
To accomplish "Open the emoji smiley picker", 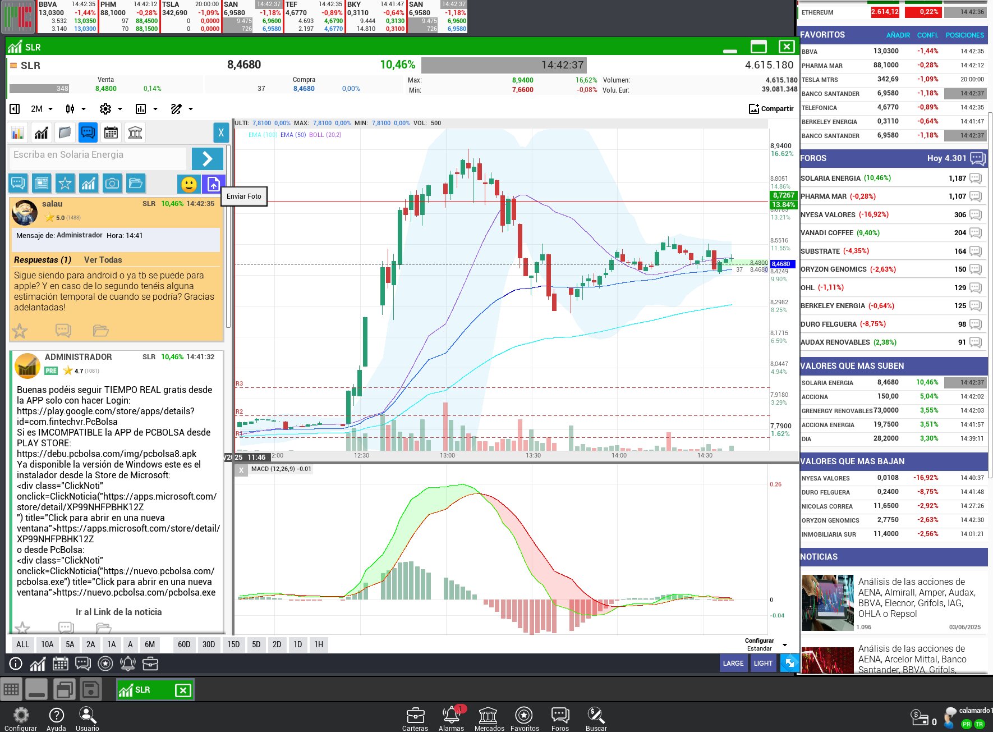I will coord(189,184).
